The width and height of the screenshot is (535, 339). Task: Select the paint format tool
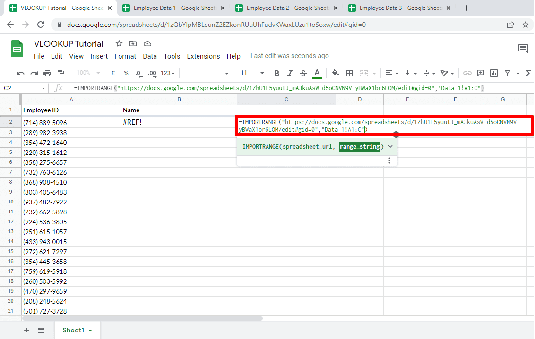pos(60,73)
